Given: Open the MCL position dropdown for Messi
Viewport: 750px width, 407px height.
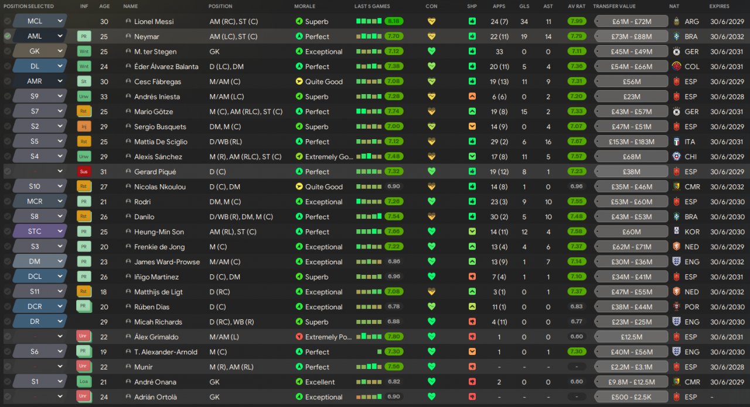Looking at the screenshot, I should [39, 21].
